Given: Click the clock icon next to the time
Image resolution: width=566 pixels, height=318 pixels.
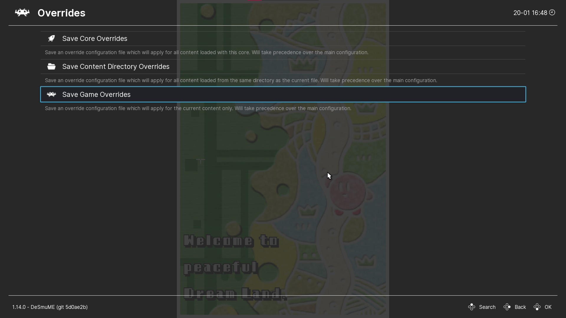Looking at the screenshot, I should pos(552,12).
